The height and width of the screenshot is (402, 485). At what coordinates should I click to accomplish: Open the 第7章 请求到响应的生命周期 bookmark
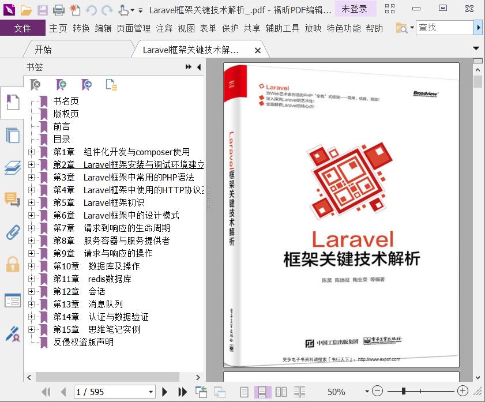coord(112,228)
